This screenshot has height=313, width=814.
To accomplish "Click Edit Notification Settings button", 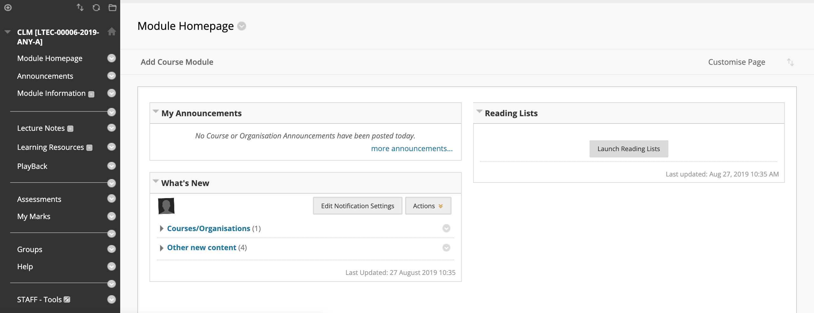I will [357, 206].
